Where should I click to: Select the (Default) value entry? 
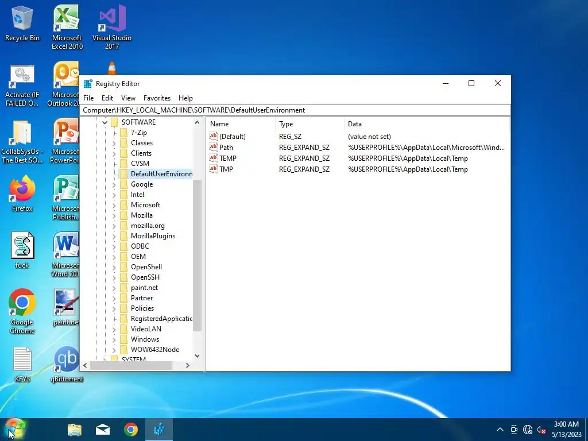233,137
